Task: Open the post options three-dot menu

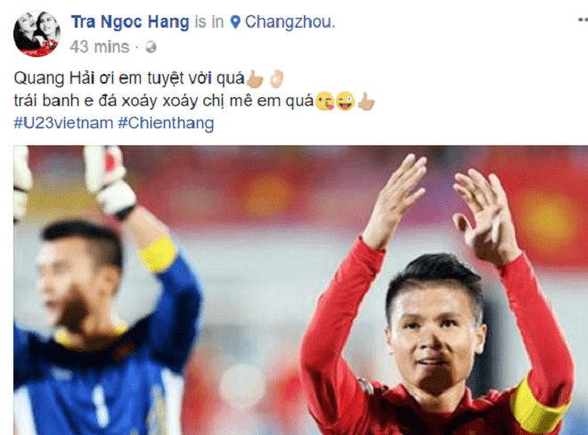Action: (x=583, y=21)
